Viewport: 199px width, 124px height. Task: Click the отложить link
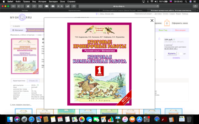coord(176,58)
